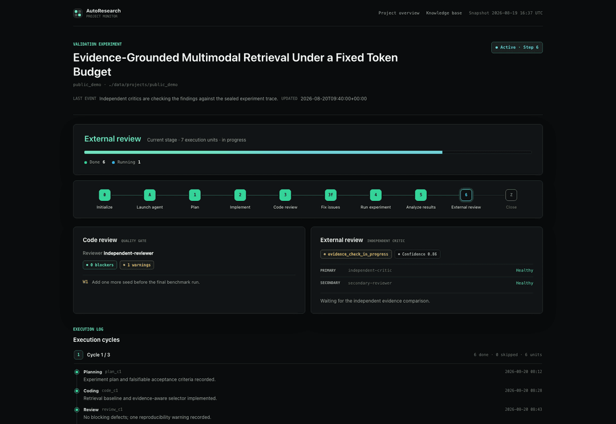
Task: Click the 2026-08-20 08:28 timestamp
Action: click(523, 390)
